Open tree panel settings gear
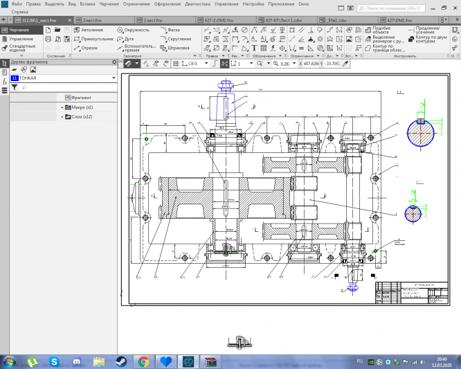Image resolution: width=461 pixels, height=369 pixels. pyautogui.click(x=114, y=62)
